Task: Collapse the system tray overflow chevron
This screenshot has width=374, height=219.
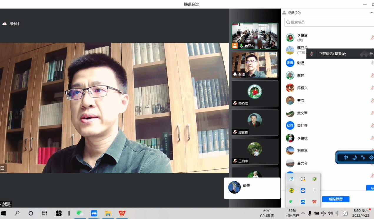Action: [303, 213]
